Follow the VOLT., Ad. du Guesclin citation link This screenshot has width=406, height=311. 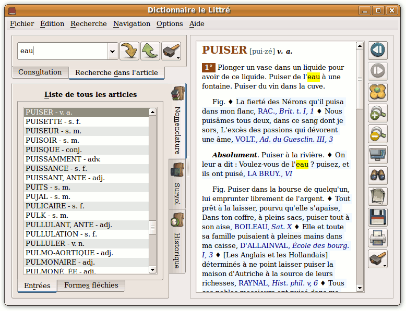tap(284, 139)
